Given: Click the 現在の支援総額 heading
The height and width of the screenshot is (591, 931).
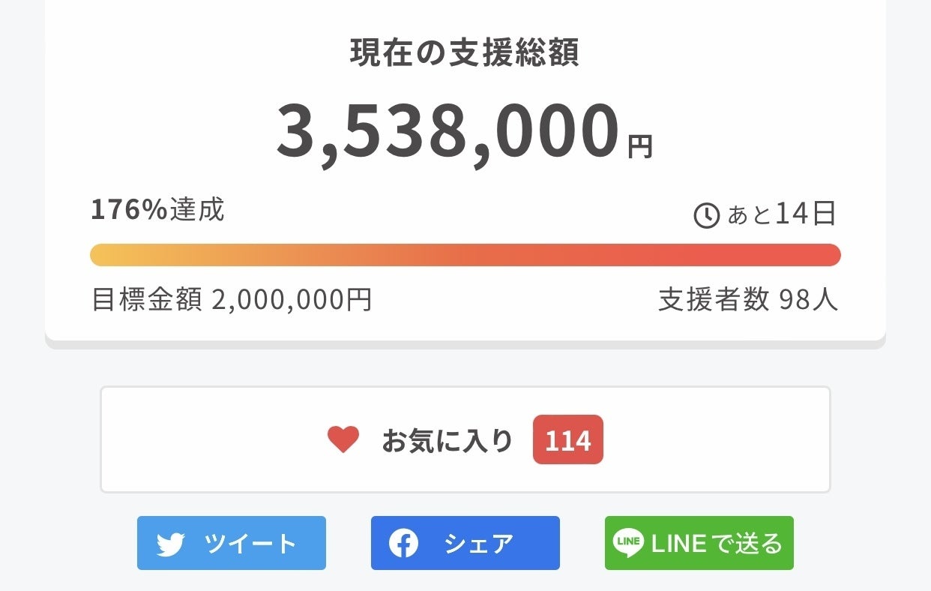Looking at the screenshot, I should [x=465, y=53].
